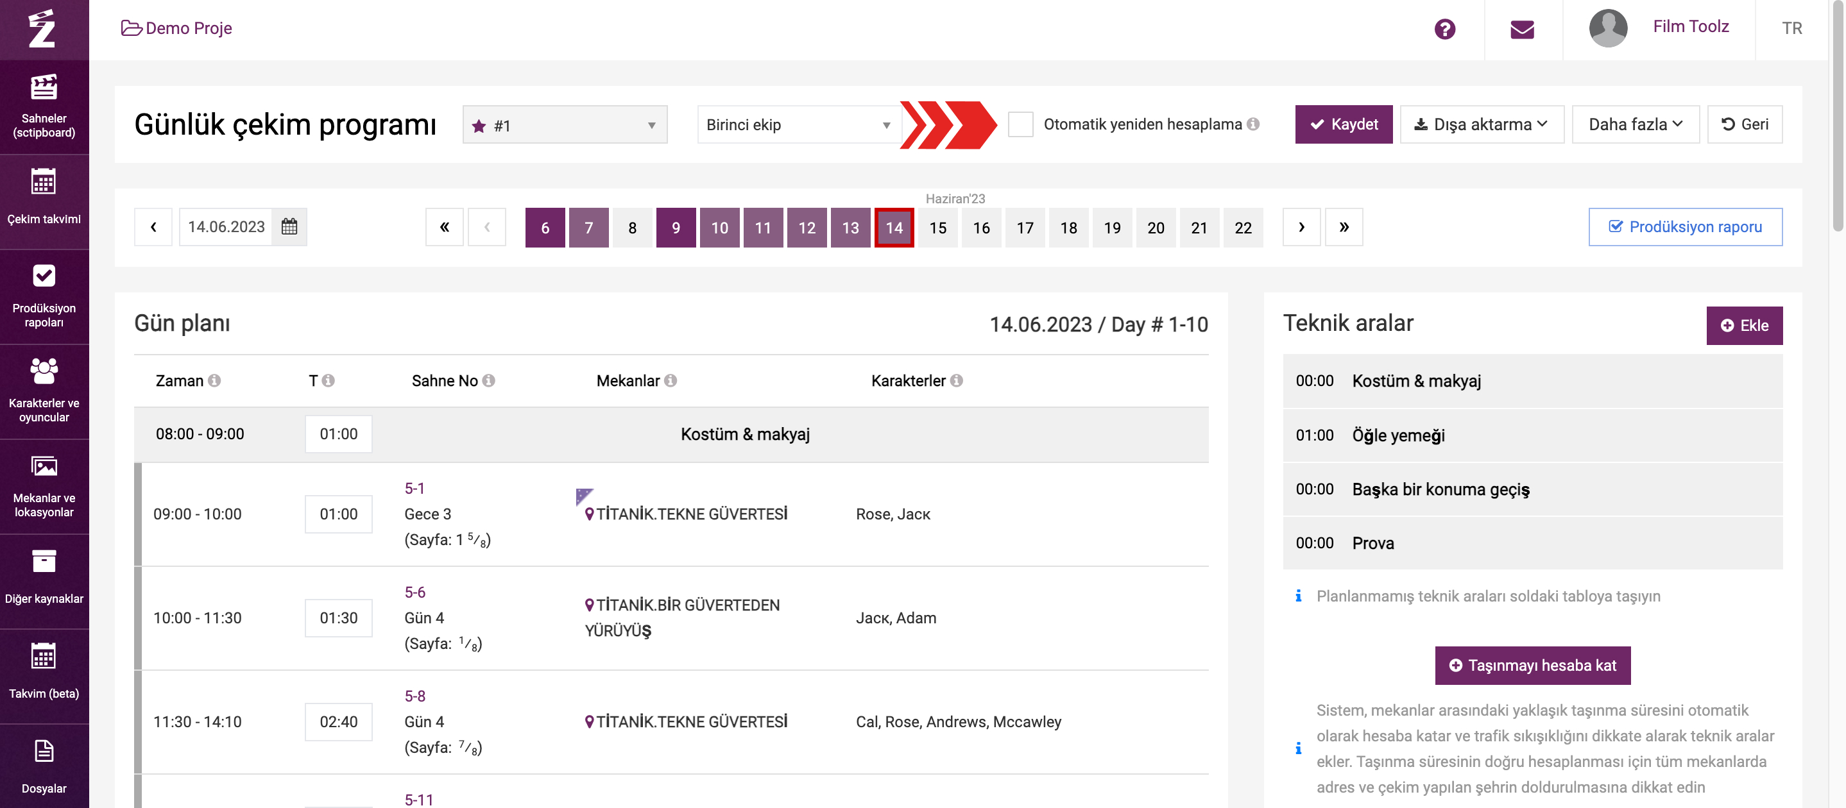Open the Prodüksiyon raporu button
1846x808 pixels.
pos(1686,227)
